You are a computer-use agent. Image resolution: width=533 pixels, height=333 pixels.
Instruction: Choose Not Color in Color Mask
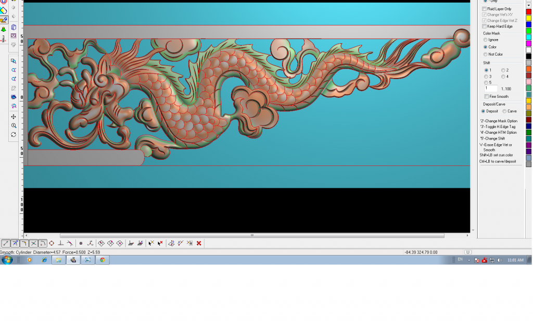486,54
